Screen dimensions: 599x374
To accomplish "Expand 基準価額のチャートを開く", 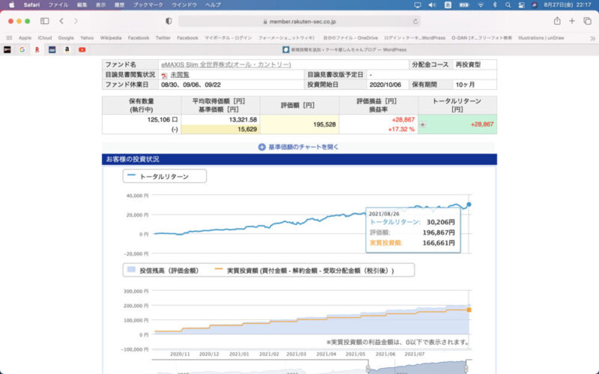I will (298, 147).
